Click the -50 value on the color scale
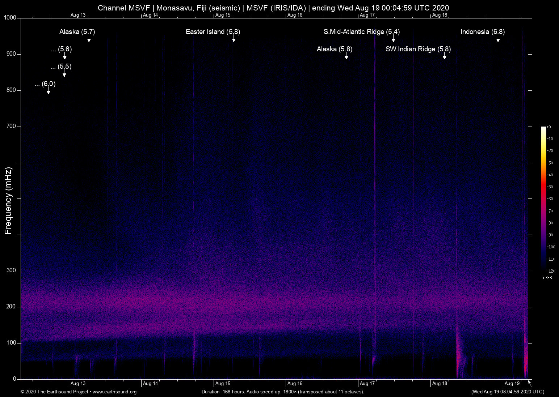559x397 pixels. pos(550,187)
